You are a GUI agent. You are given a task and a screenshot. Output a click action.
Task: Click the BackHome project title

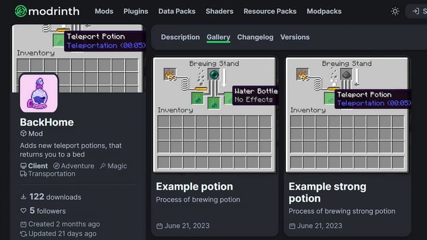[47, 122]
